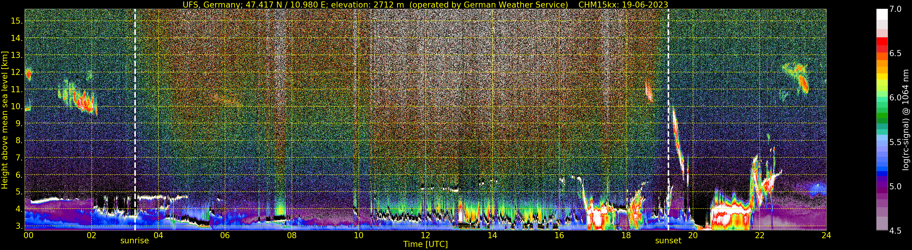Click the height axis tick label 13.

[x=17, y=55]
